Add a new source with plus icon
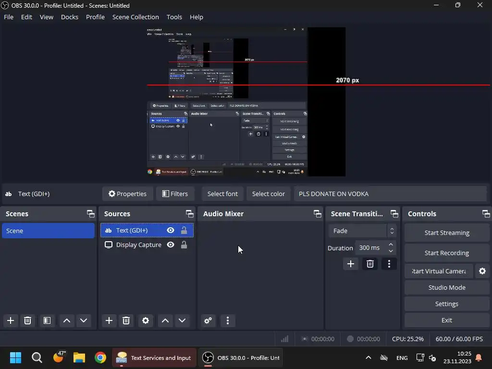The width and height of the screenshot is (492, 369). click(x=109, y=320)
